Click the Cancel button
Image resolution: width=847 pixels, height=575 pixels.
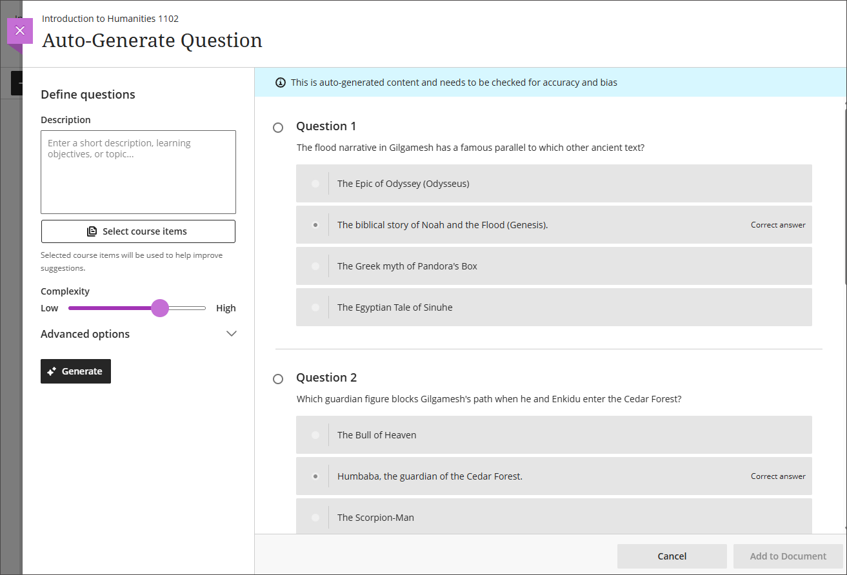tap(672, 556)
